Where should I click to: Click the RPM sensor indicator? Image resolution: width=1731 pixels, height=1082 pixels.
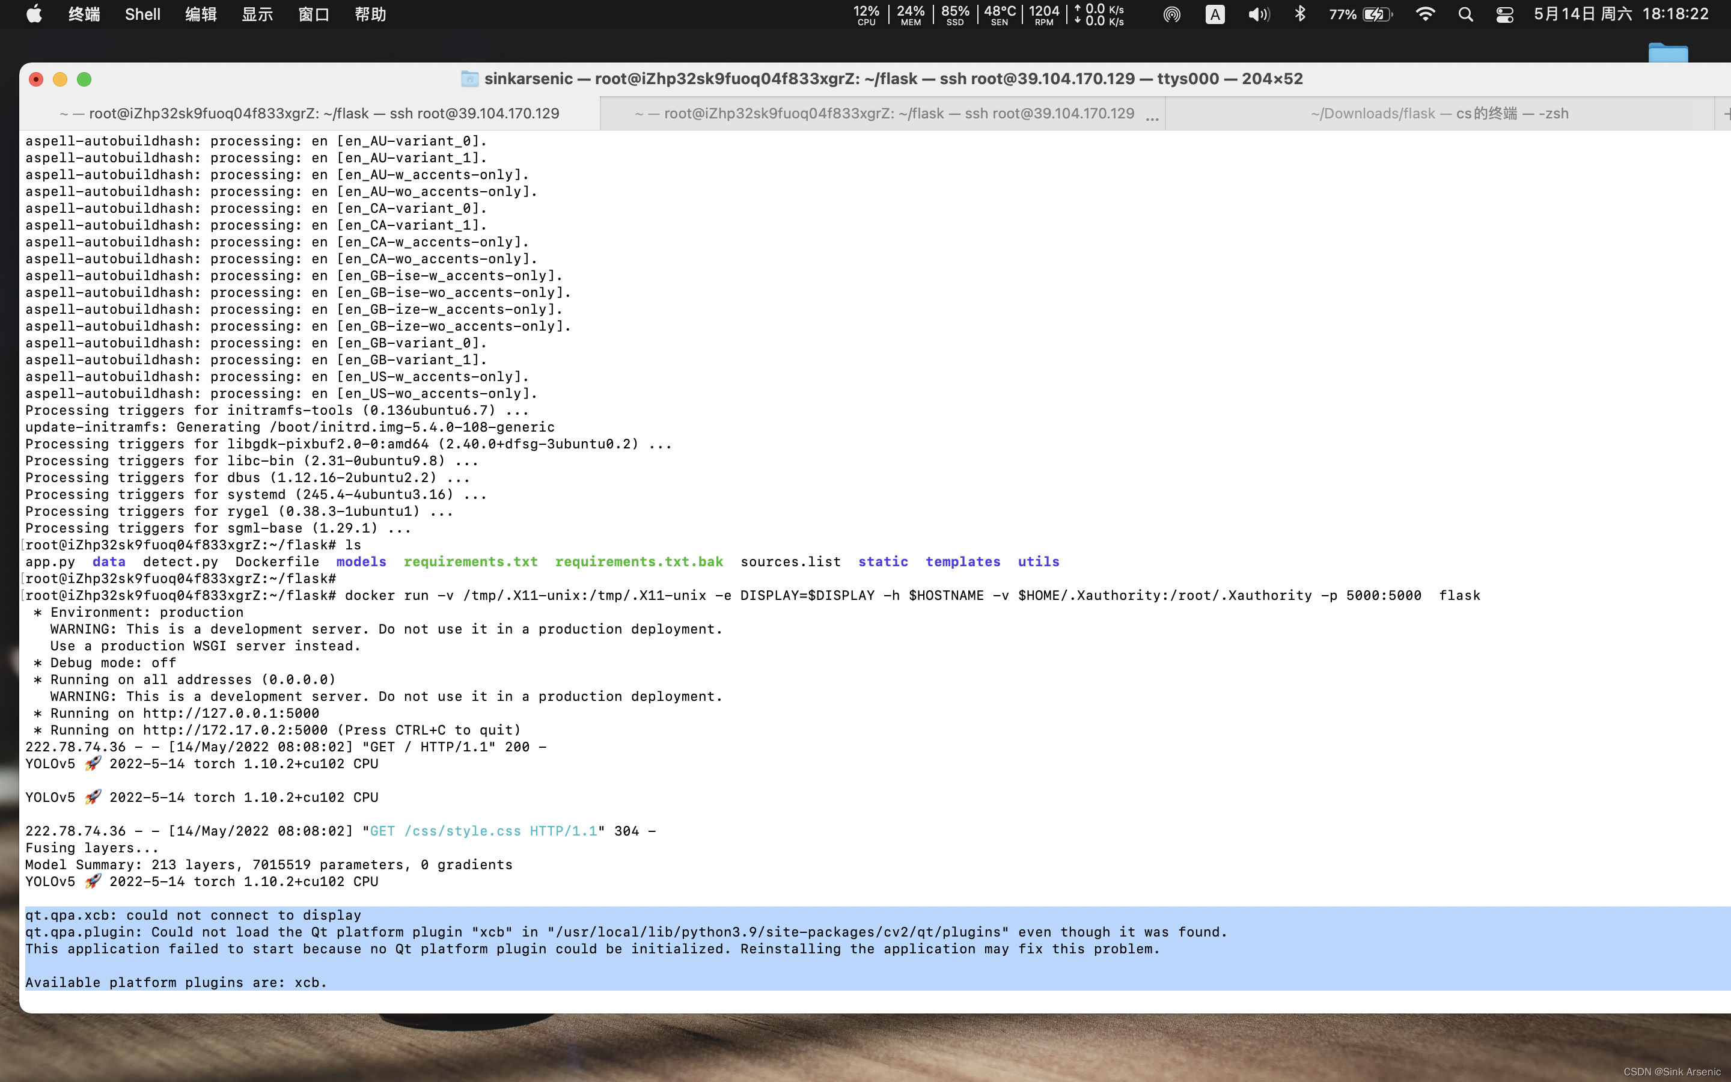tap(1045, 14)
